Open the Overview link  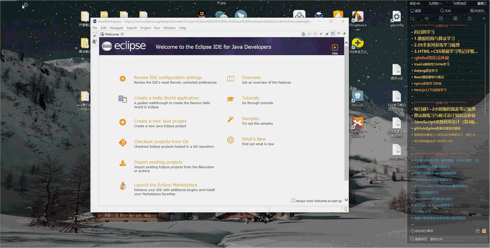pos(251,77)
